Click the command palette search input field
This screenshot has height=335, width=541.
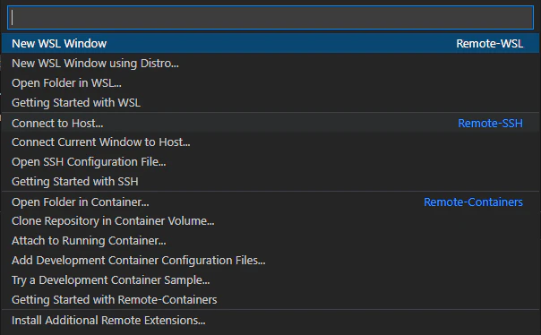point(270,18)
